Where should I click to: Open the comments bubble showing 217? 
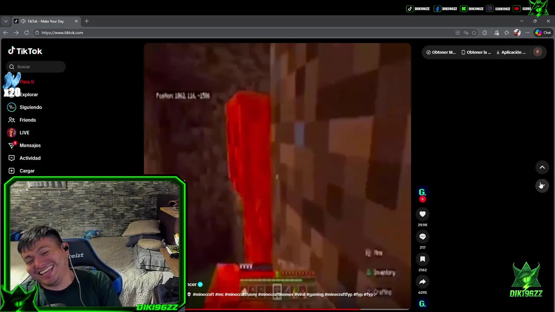tap(422, 236)
